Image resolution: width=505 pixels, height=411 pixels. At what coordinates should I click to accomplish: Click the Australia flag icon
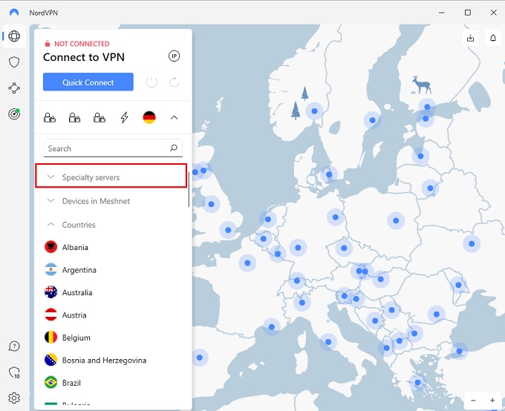coord(51,292)
